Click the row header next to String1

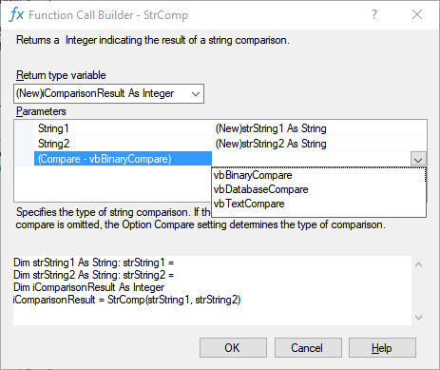25,128
